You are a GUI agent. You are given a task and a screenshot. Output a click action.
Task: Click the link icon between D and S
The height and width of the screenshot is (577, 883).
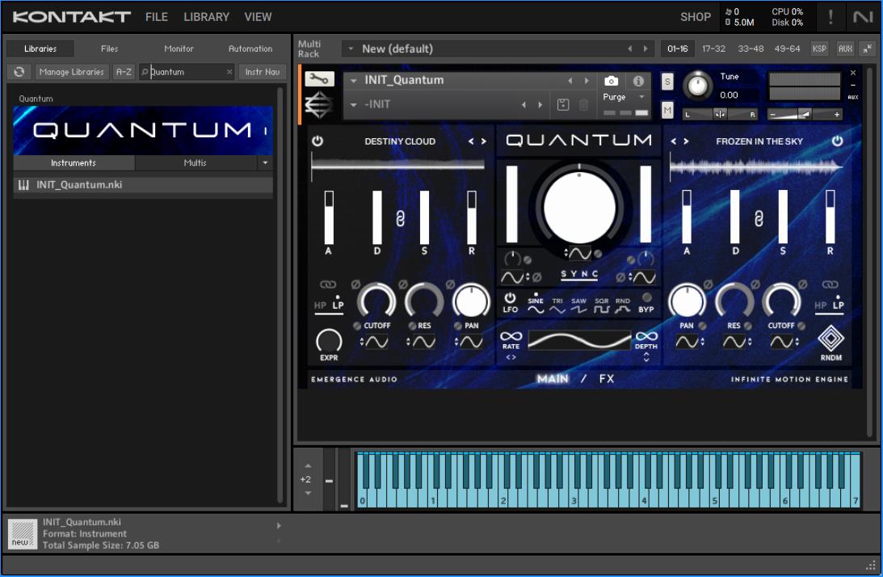(400, 217)
